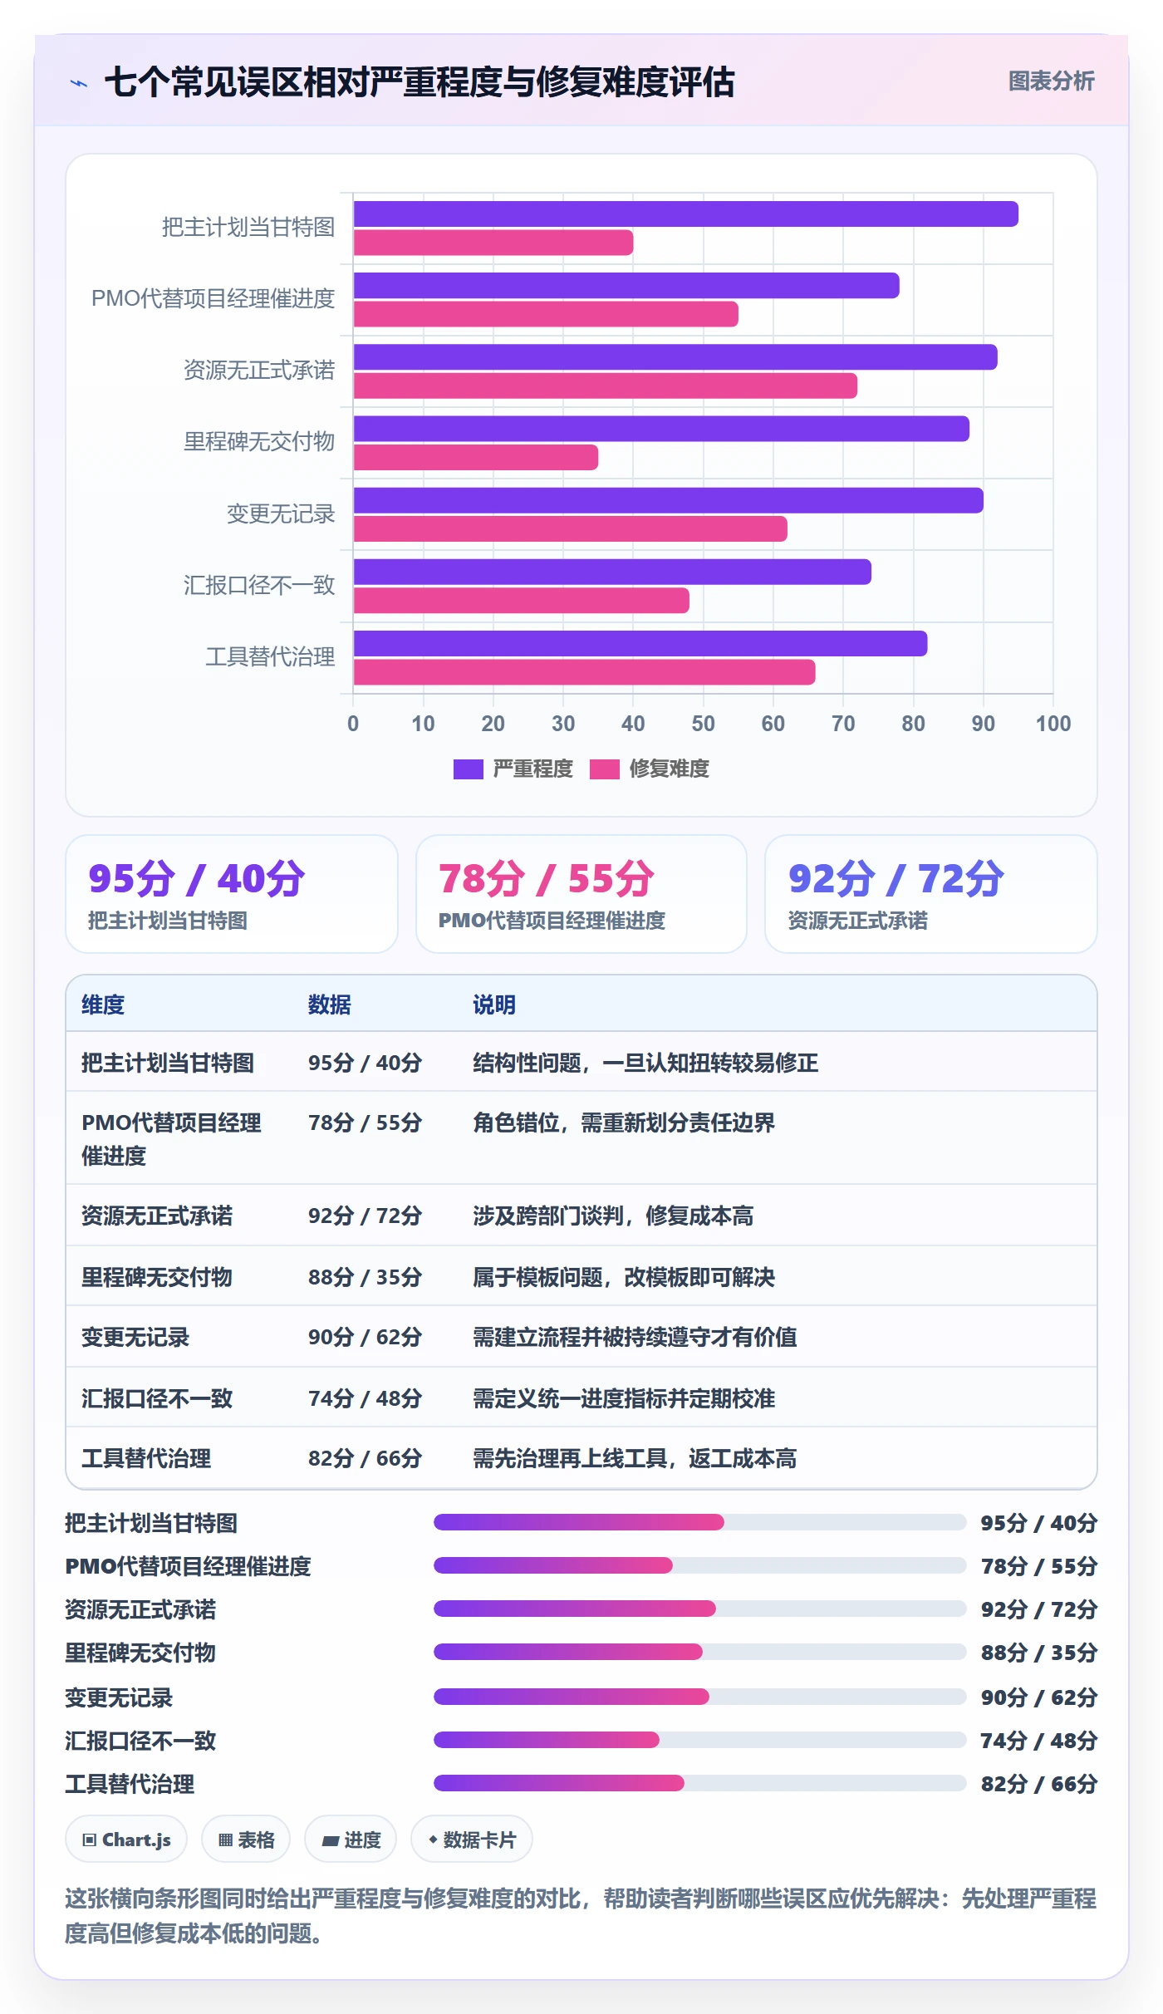Click table cell 82分 / 66分
Image resolution: width=1163 pixels, height=2014 pixels.
click(365, 1458)
